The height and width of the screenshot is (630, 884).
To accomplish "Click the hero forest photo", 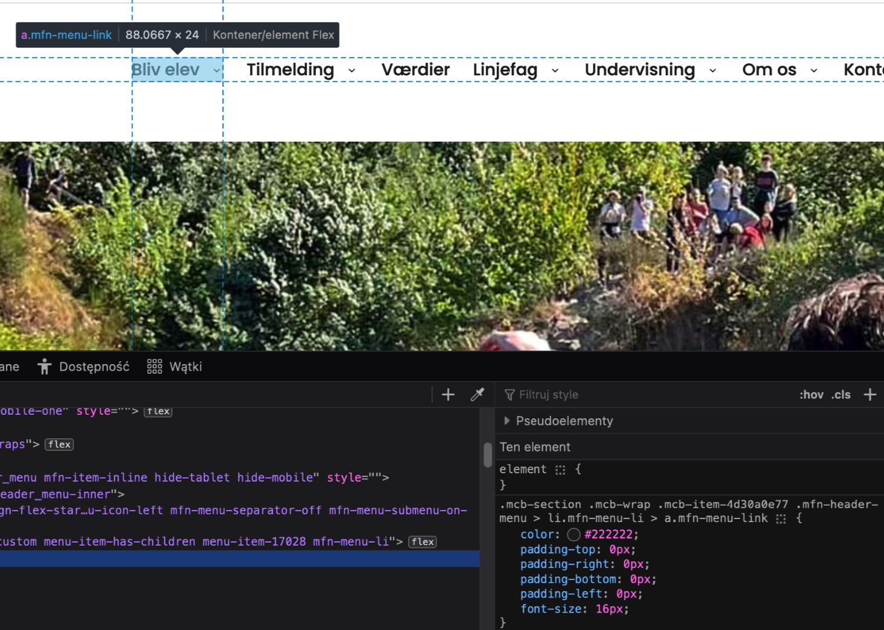I will pos(442,246).
